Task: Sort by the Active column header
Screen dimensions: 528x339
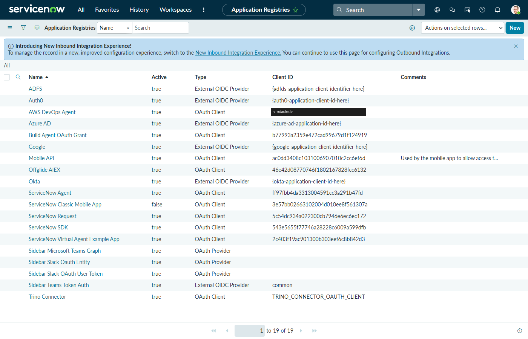Action: click(x=159, y=77)
